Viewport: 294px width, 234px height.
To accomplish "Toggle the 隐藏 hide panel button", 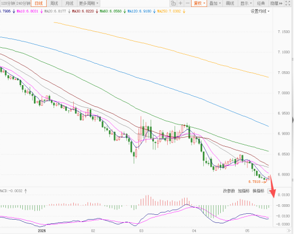I will click(x=276, y=3).
